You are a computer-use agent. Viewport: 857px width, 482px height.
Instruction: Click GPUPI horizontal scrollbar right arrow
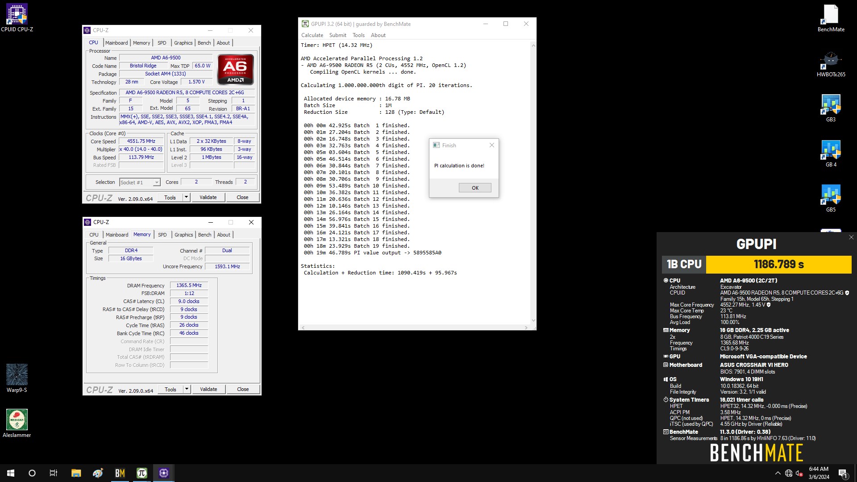(x=526, y=328)
